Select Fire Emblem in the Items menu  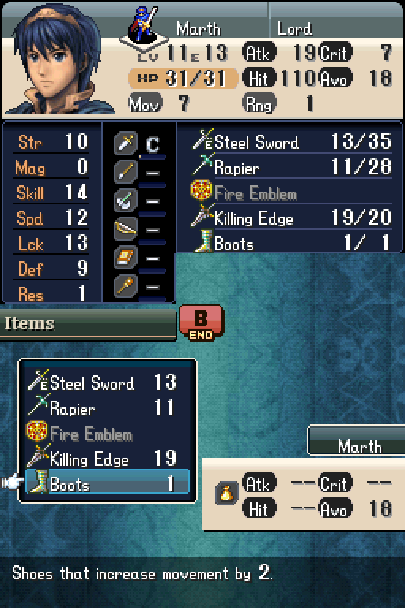click(108, 433)
